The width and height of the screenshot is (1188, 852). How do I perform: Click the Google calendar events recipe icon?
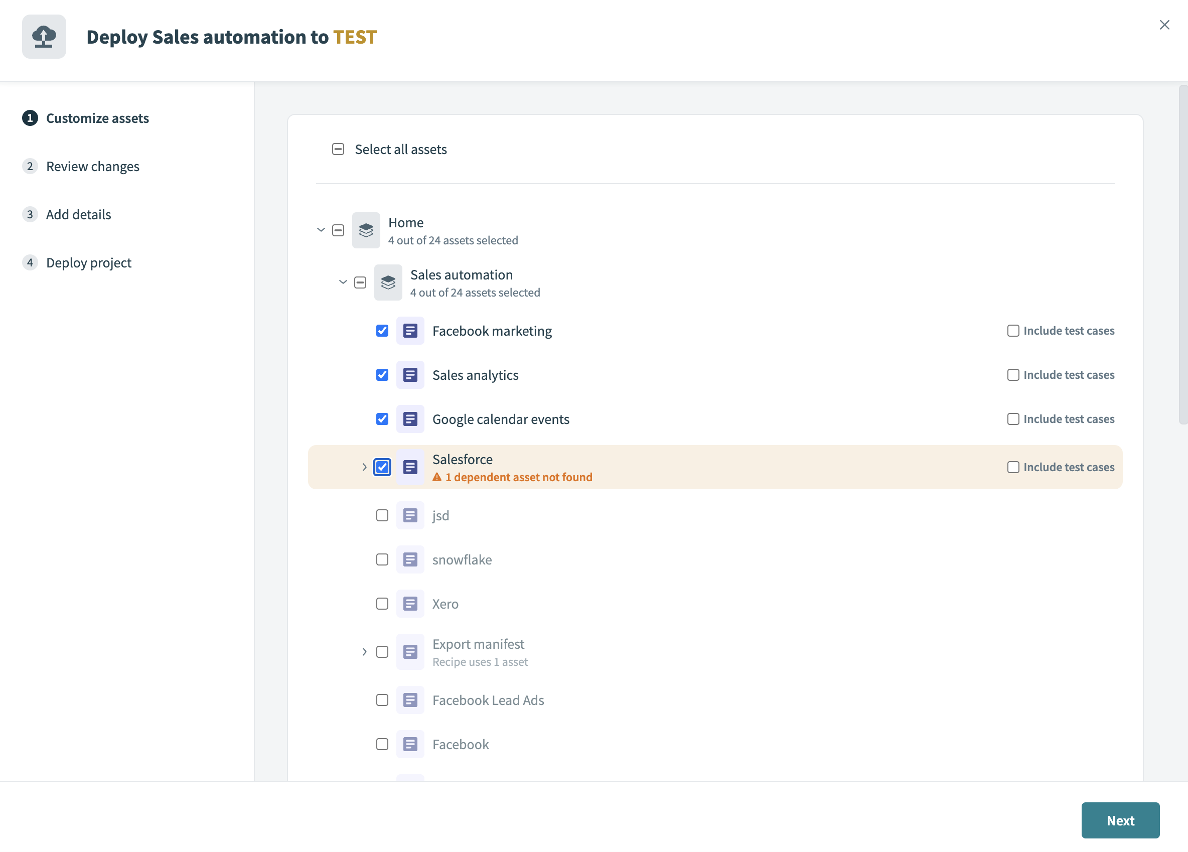[x=411, y=418]
